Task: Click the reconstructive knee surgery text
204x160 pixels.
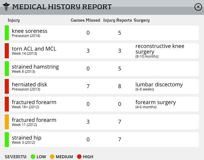Action: pyautogui.click(x=160, y=49)
